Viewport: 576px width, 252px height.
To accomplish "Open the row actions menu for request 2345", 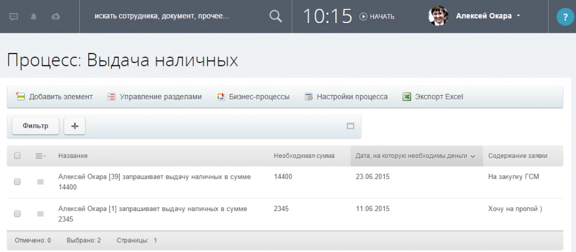I will (x=40, y=214).
